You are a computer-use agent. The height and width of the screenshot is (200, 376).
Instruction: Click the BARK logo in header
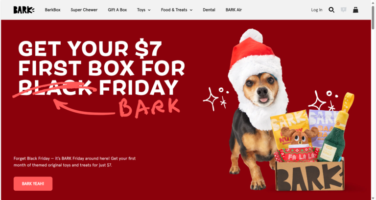pyautogui.click(x=23, y=10)
